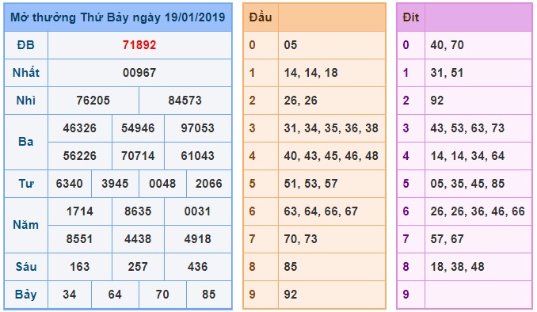Click '31, 34, 35, 36, 38' values
Screen dimensions: 537x312
(331, 128)
